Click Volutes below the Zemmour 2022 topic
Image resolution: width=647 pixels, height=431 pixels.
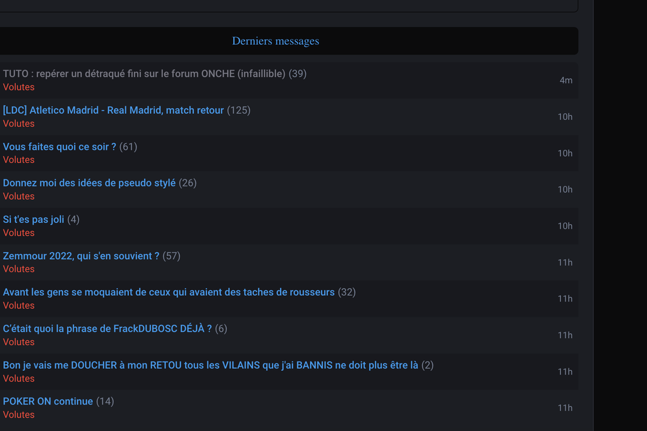(19, 269)
